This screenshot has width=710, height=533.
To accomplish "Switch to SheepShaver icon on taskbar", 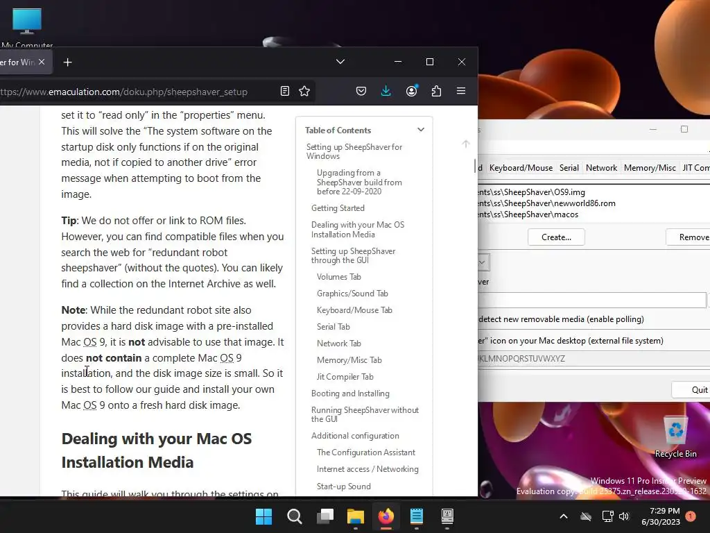I will [447, 516].
